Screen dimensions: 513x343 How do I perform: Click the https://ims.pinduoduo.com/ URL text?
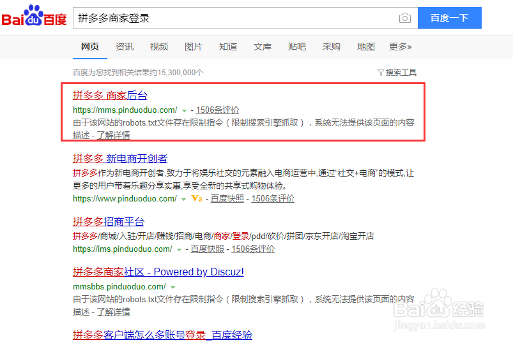coord(123,249)
